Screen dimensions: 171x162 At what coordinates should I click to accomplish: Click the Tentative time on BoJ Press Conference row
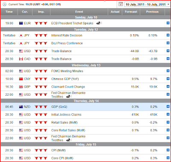pyautogui.click(x=9, y=43)
